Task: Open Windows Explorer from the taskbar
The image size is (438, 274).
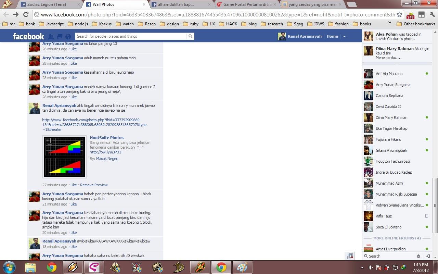Action: pyautogui.click(x=30, y=267)
